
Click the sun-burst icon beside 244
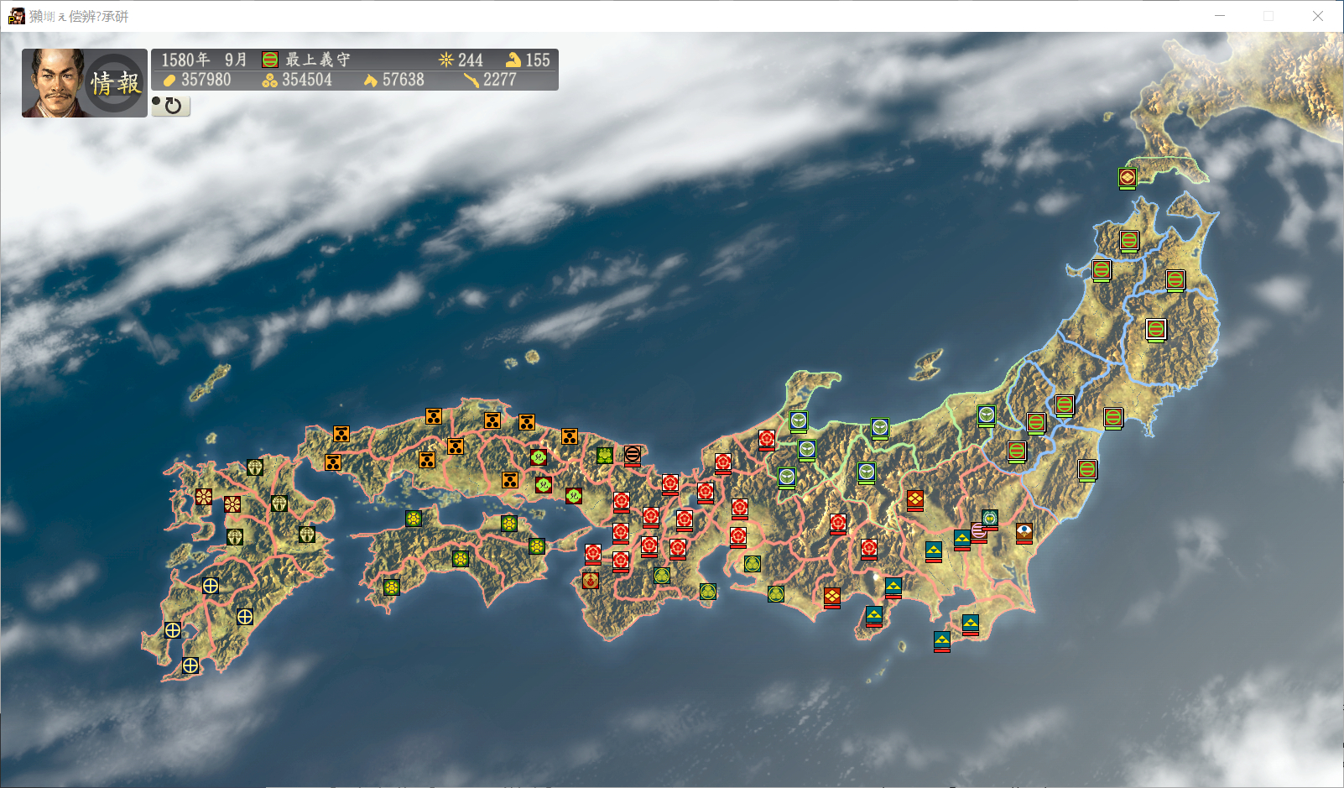click(445, 60)
